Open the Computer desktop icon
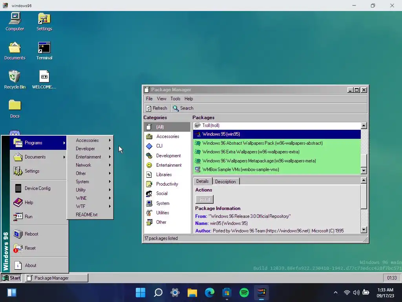Image resolution: width=402 pixels, height=302 pixels. point(15,22)
